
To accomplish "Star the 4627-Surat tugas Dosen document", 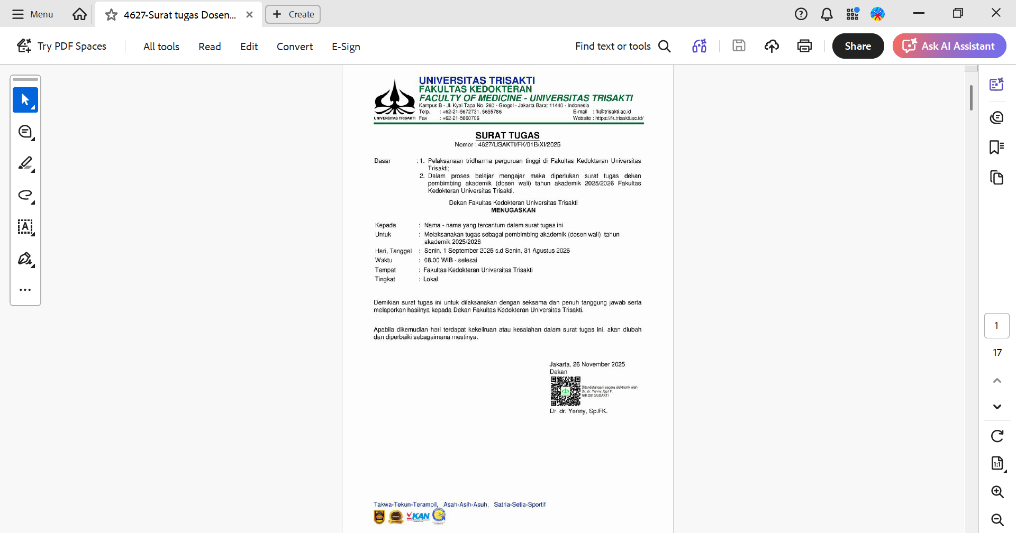I will click(x=111, y=15).
